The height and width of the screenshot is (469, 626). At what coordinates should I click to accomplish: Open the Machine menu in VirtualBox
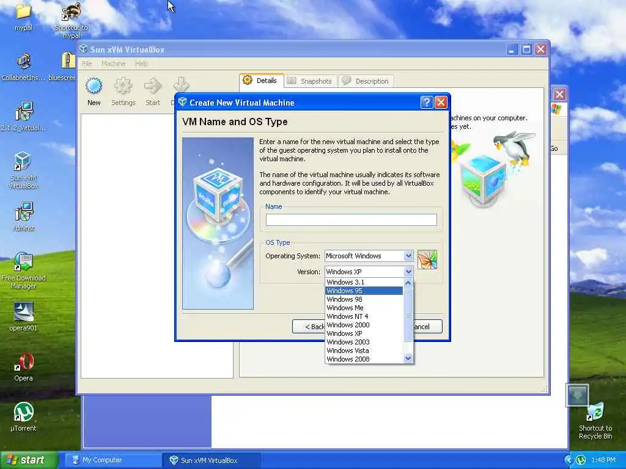113,64
